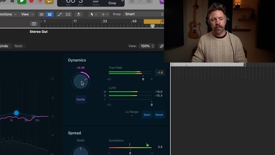The width and height of the screenshot is (275, 155).
Task: Click bar 33 in the ruler
Action: (x=105, y=21)
